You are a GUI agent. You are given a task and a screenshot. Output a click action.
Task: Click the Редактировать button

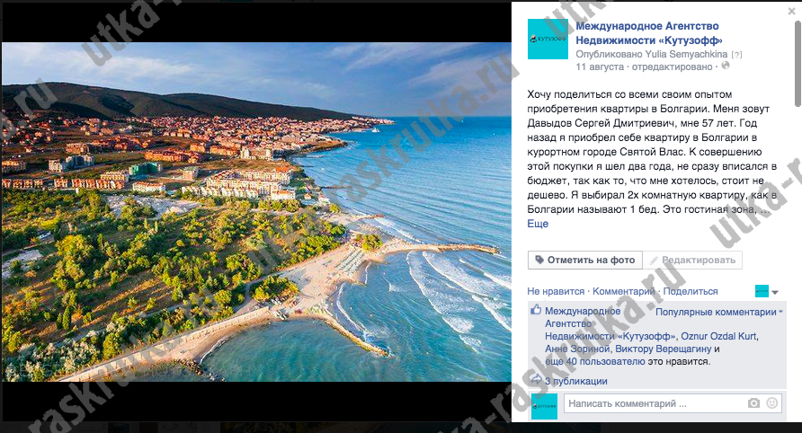[692, 260]
